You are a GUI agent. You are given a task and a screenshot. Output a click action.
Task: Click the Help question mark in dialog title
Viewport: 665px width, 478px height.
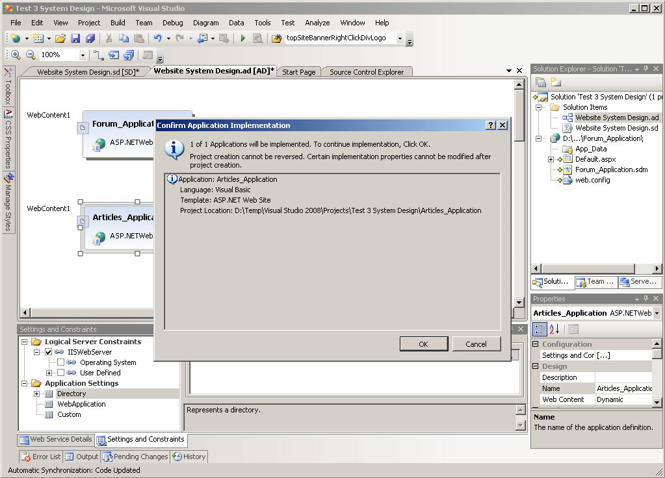point(491,125)
